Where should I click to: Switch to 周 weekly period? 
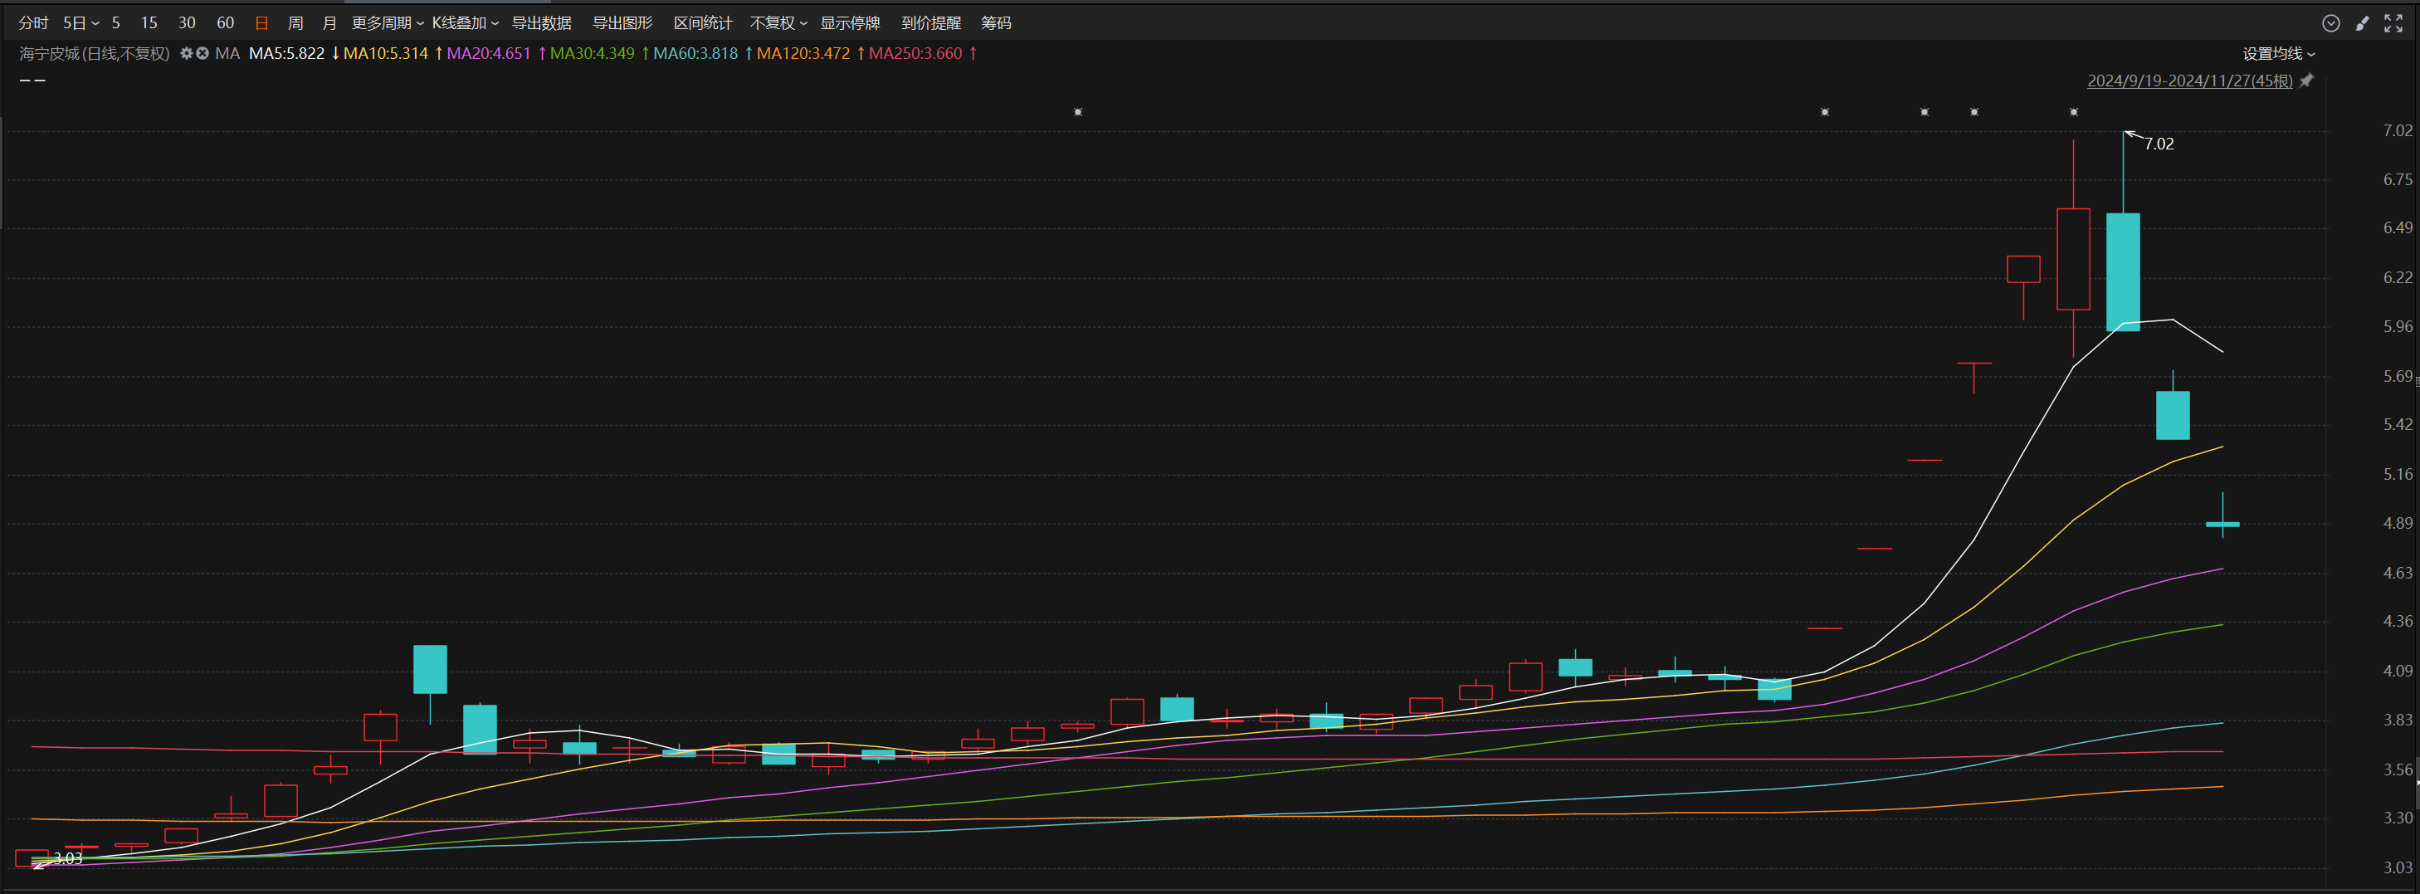(x=295, y=22)
